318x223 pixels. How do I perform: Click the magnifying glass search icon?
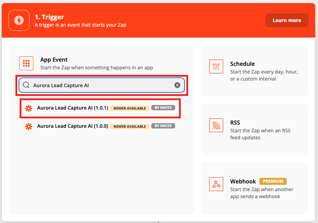click(x=26, y=85)
